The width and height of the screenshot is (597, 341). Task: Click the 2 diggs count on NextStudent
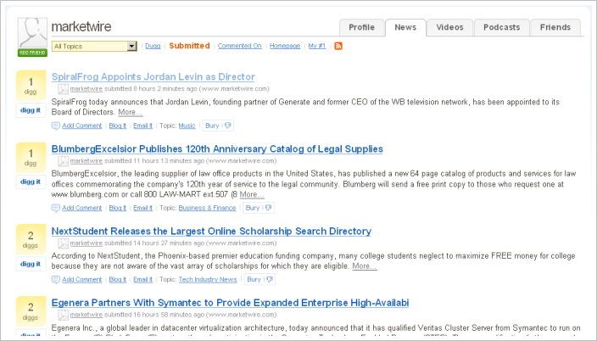coord(31,239)
